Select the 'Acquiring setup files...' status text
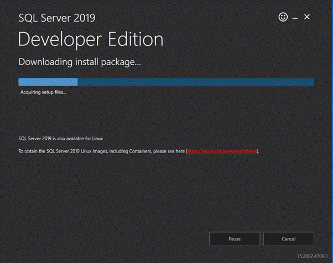This screenshot has height=263, width=333. [43, 92]
